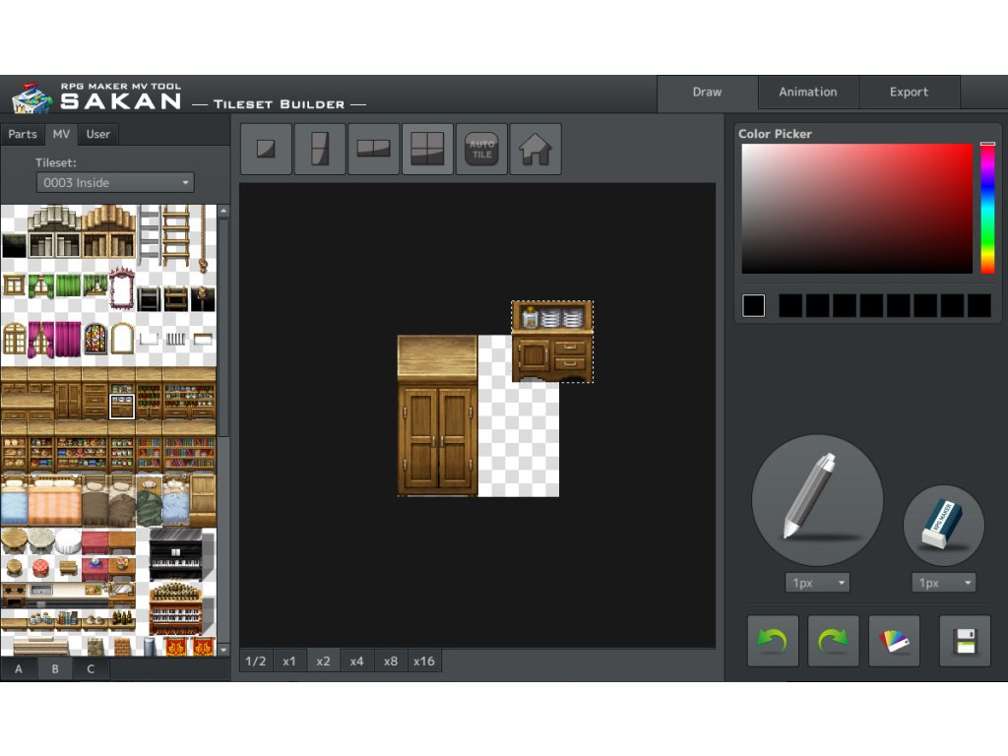Screen dimensions: 1008x756
Task: Click the wooden wardrobe on the canvas
Action: click(437, 415)
